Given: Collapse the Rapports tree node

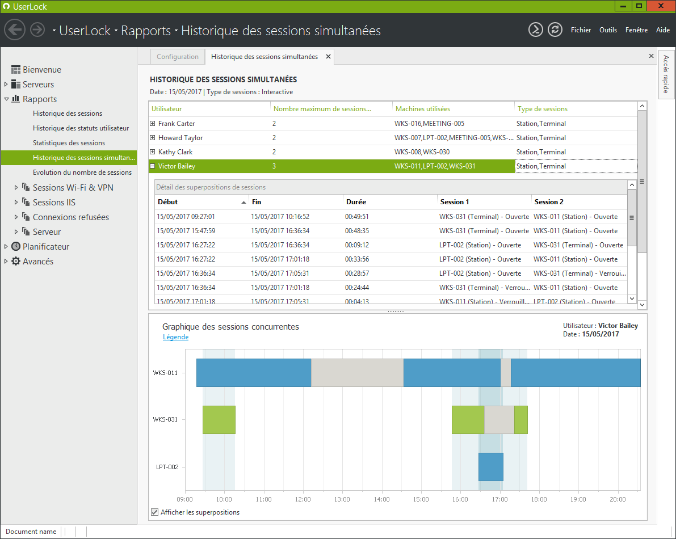Looking at the screenshot, I should (6, 99).
